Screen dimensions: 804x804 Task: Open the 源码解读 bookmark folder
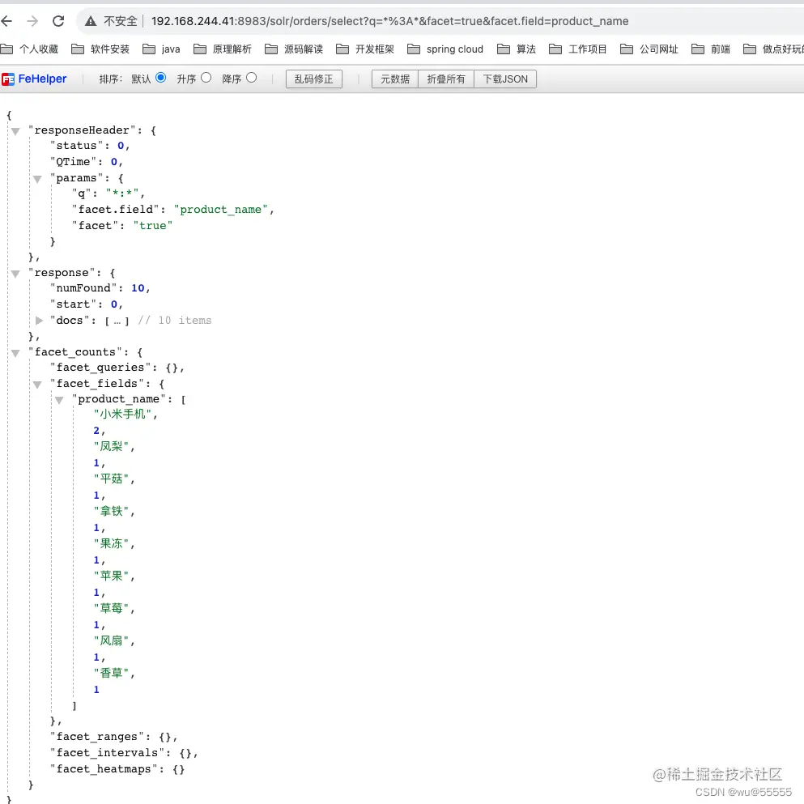point(294,49)
